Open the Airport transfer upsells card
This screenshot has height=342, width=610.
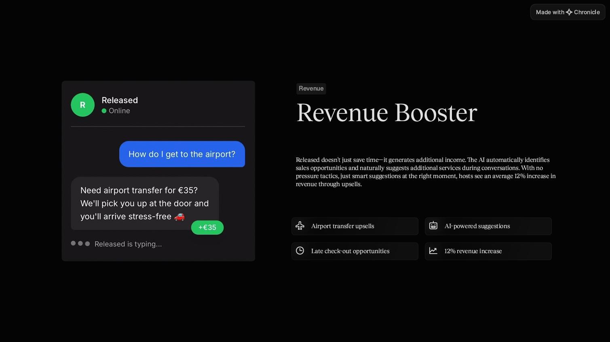point(355,226)
